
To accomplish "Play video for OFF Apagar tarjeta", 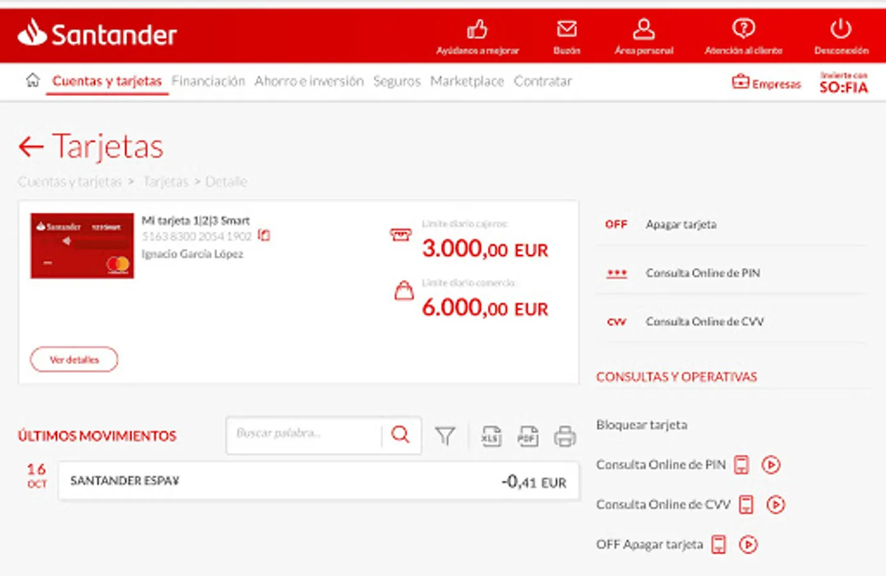I will point(748,545).
